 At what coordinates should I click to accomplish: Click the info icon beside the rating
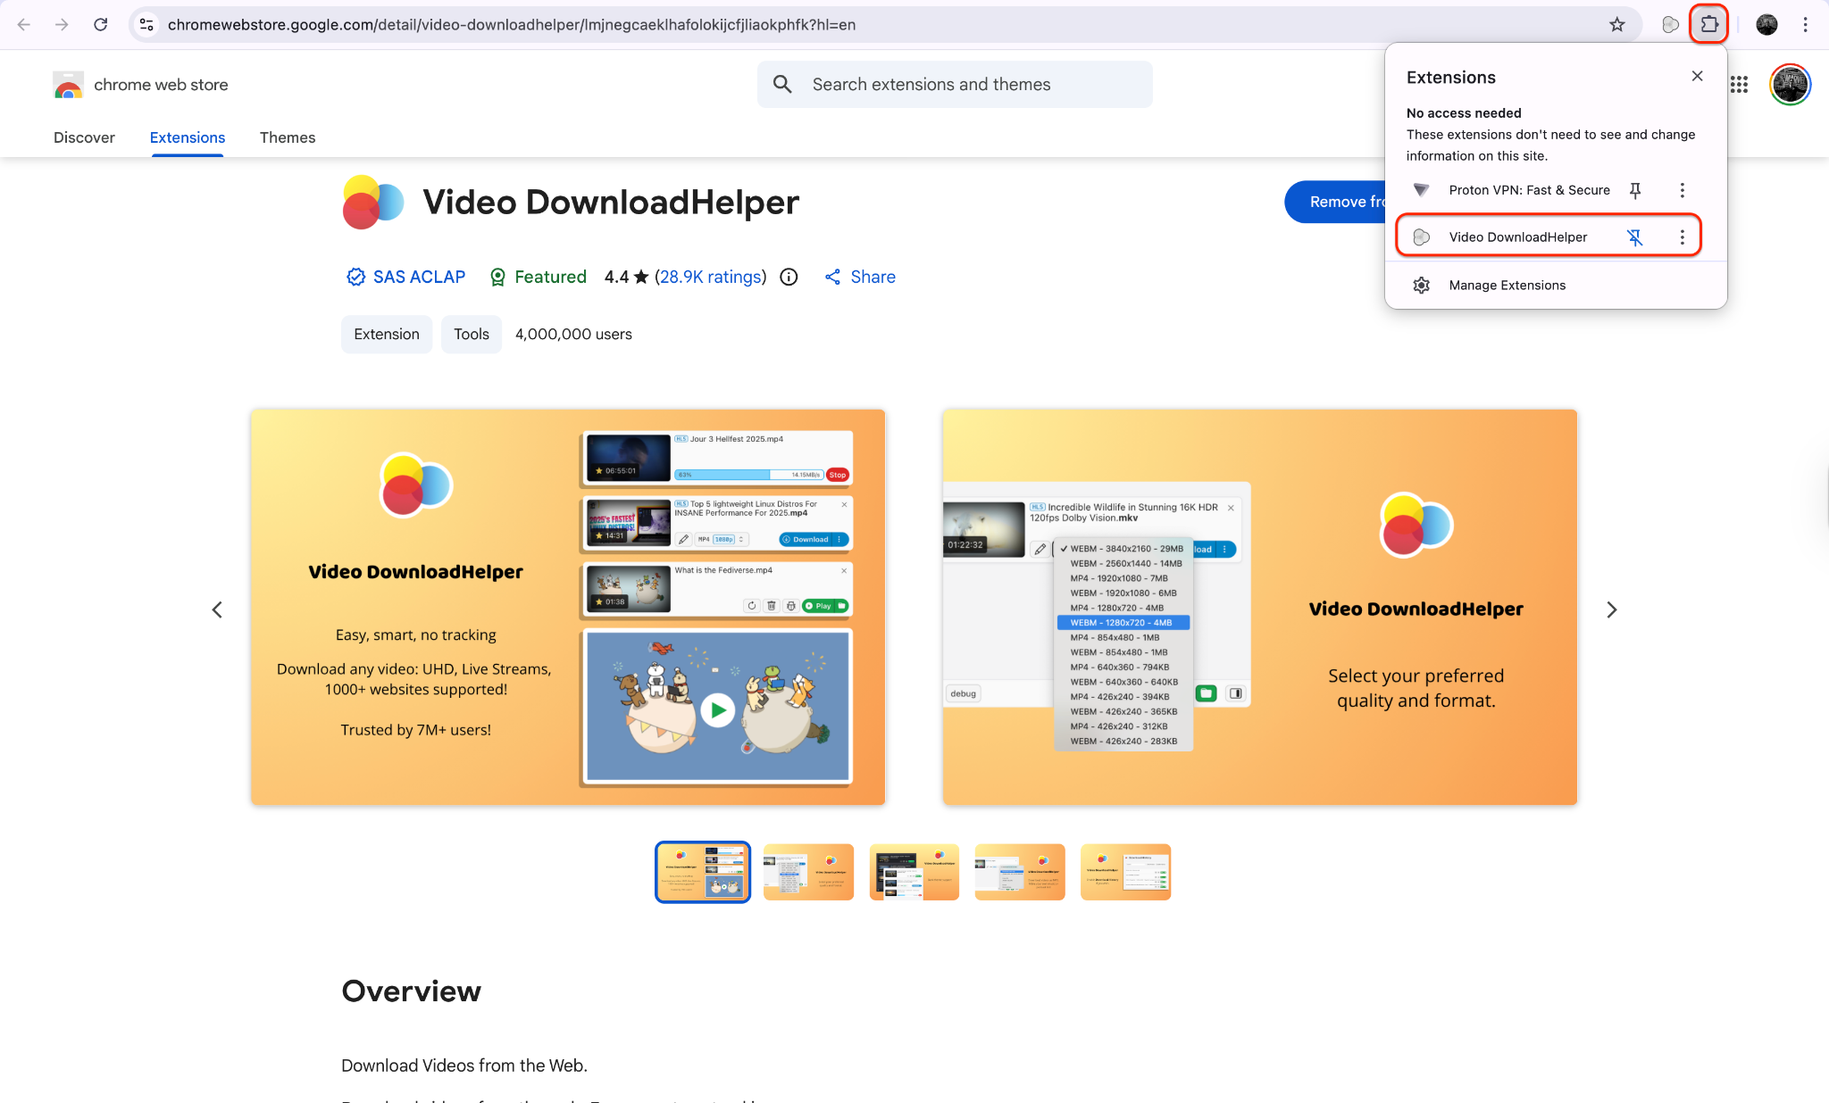tap(788, 277)
